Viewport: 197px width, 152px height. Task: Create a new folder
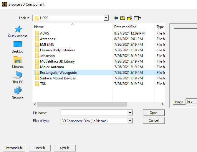[129, 18]
